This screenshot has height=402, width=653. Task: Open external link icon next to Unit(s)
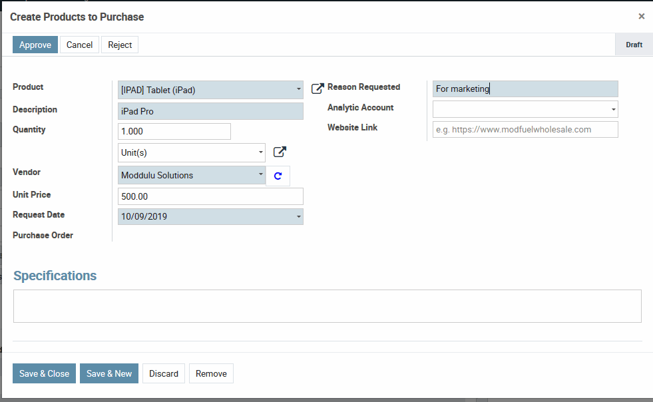click(x=280, y=152)
